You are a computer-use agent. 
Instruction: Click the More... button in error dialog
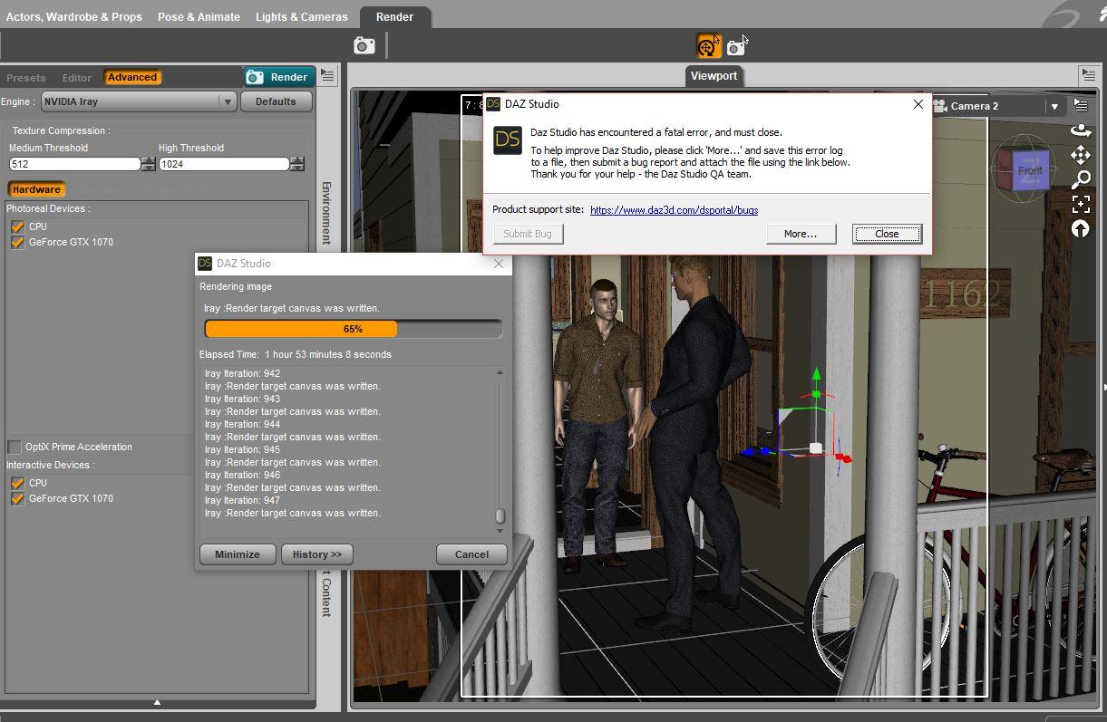pos(801,234)
